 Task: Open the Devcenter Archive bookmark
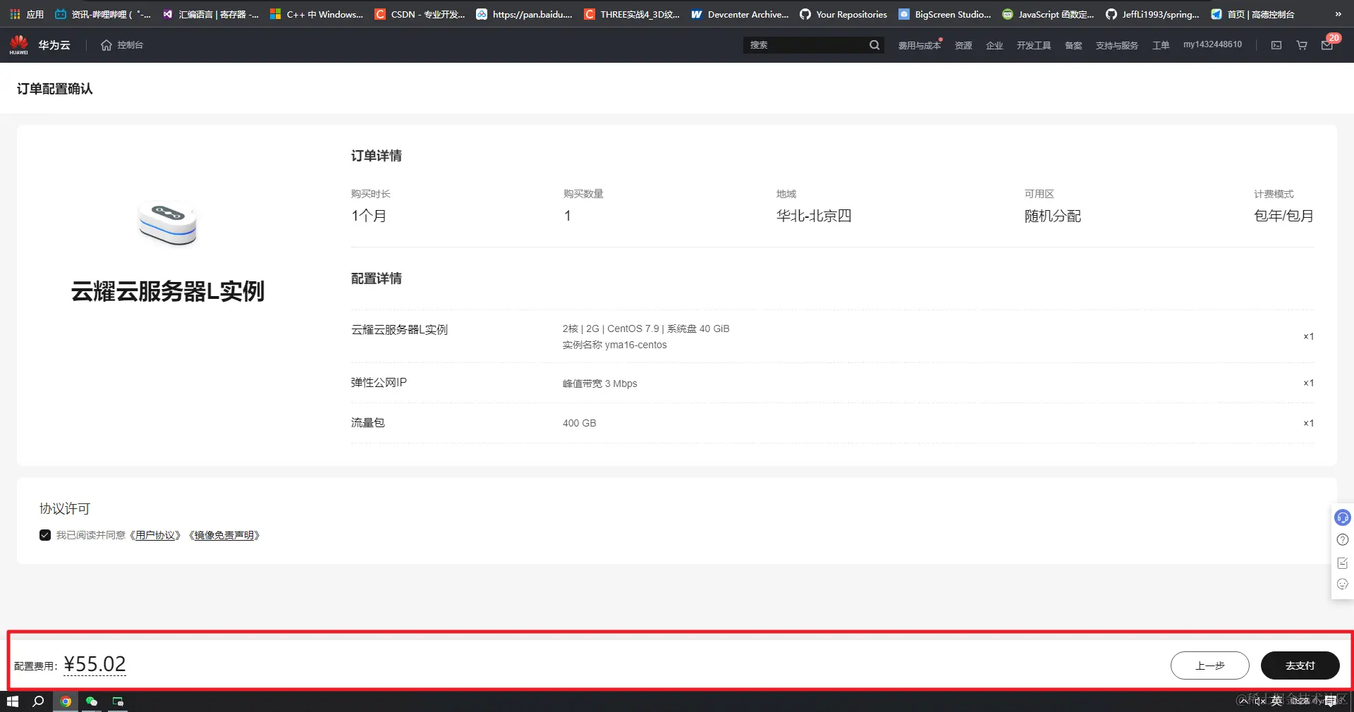coord(740,14)
